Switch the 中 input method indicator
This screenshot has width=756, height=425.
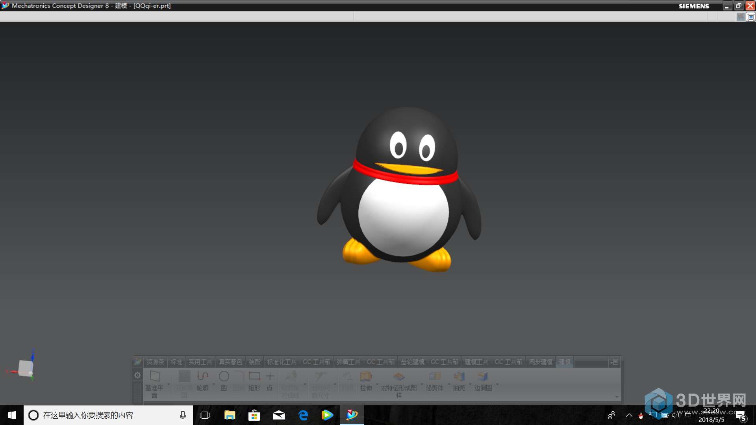coord(688,415)
